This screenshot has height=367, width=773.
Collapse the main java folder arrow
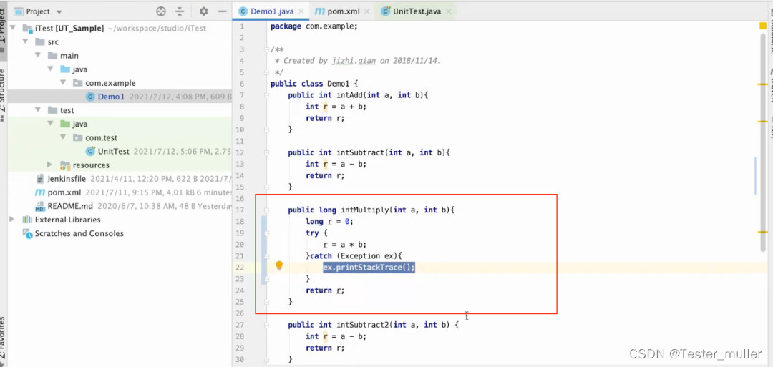[x=50, y=70]
